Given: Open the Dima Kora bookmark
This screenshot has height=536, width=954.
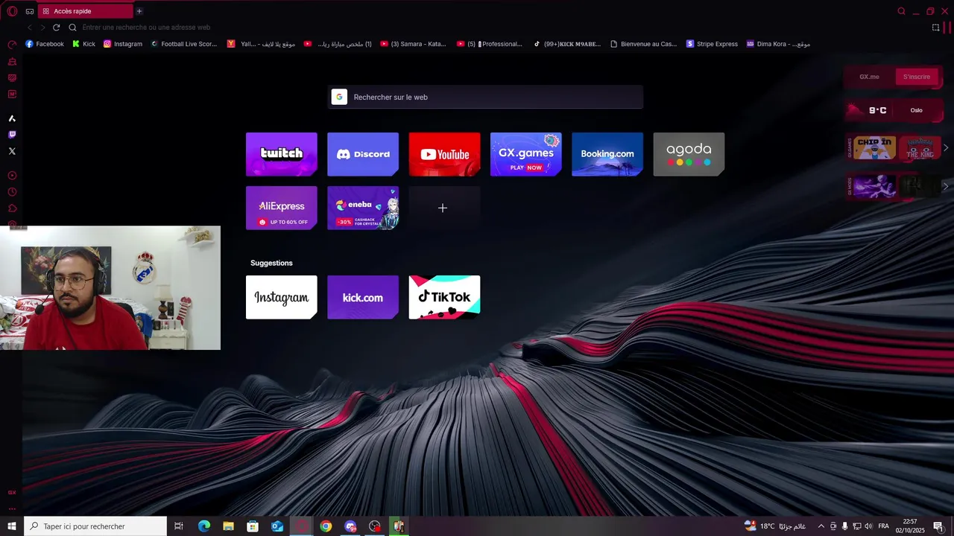Looking at the screenshot, I should 778,44.
